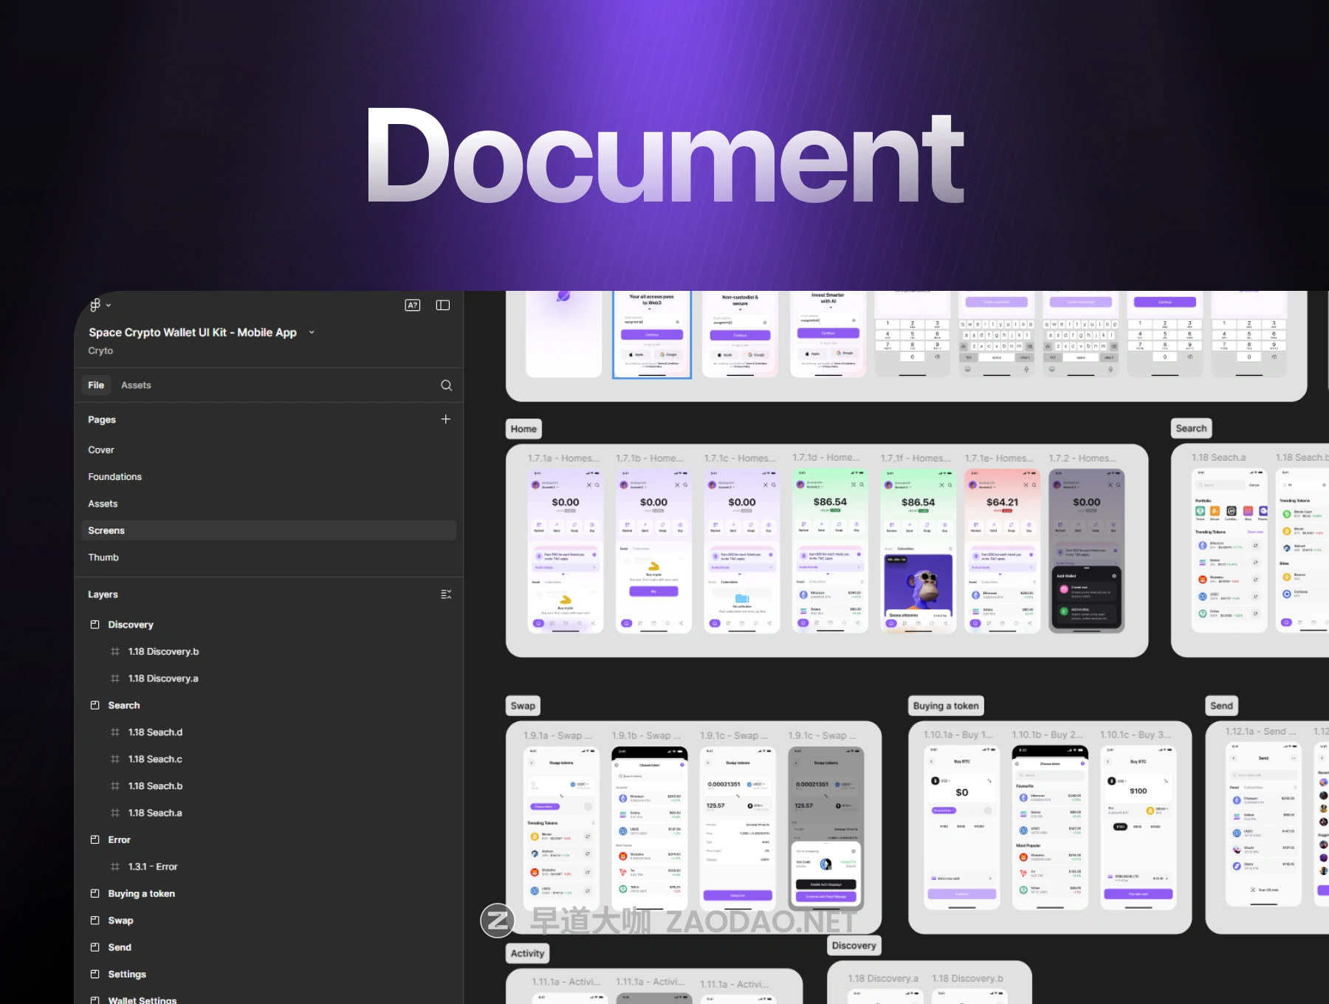Add a new page with plus icon

pos(446,419)
